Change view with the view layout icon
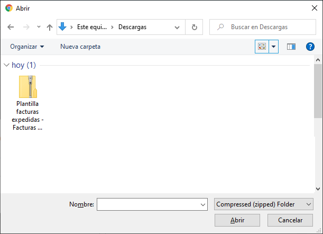323x234 pixels. click(262, 47)
